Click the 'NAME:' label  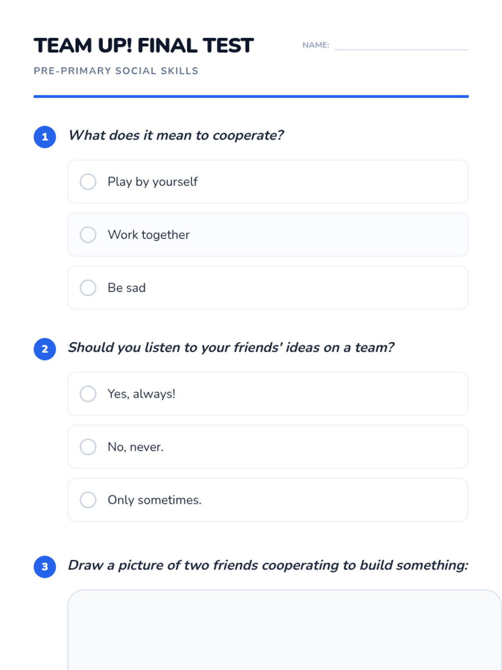tap(316, 45)
